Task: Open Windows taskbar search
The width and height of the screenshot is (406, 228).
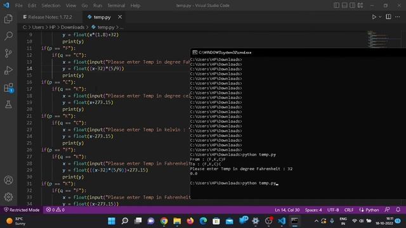Action: point(125,221)
